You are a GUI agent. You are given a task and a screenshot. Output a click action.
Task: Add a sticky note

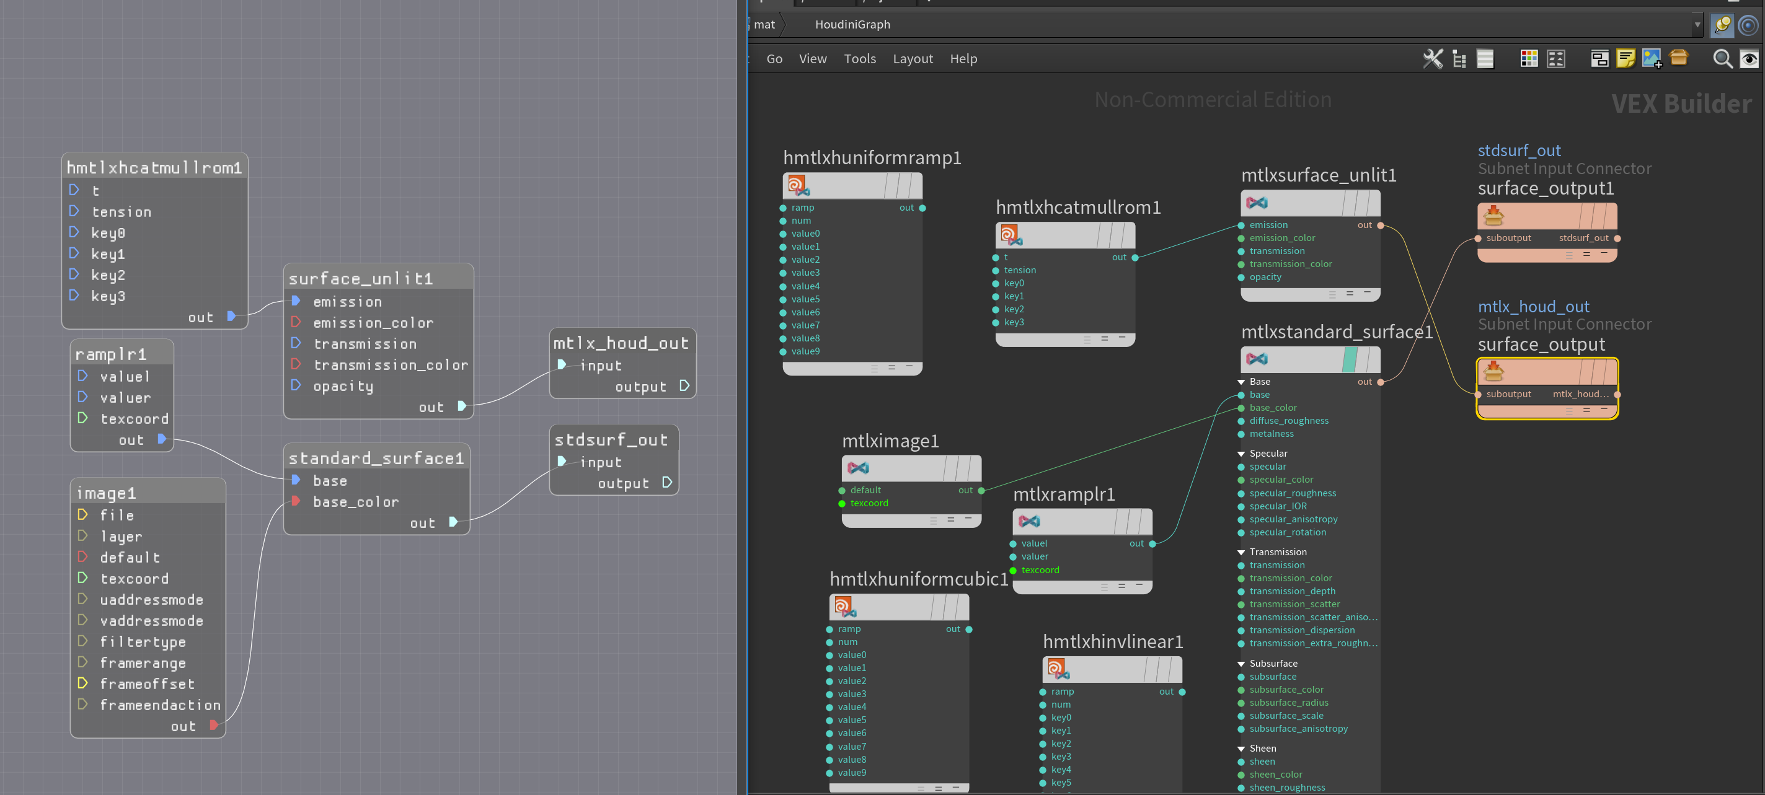click(1626, 59)
